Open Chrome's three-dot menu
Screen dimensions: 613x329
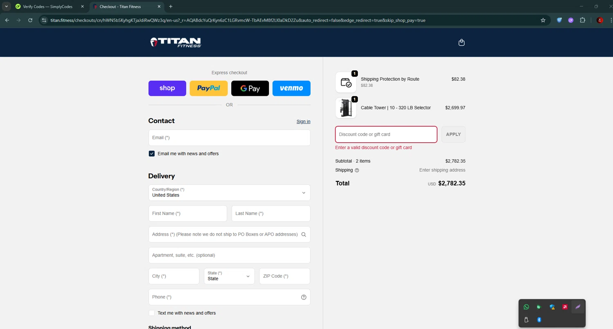click(611, 20)
